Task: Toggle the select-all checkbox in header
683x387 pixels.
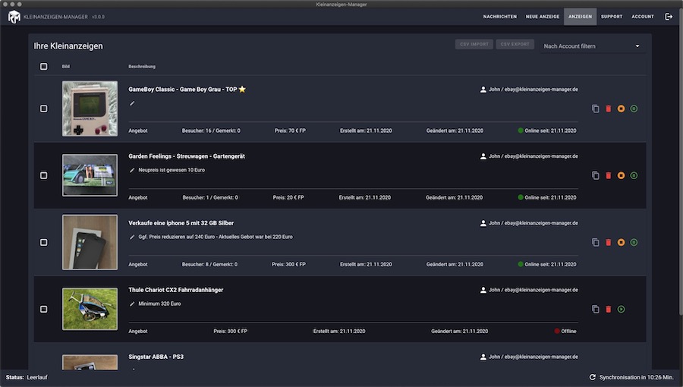Action: tap(43, 67)
